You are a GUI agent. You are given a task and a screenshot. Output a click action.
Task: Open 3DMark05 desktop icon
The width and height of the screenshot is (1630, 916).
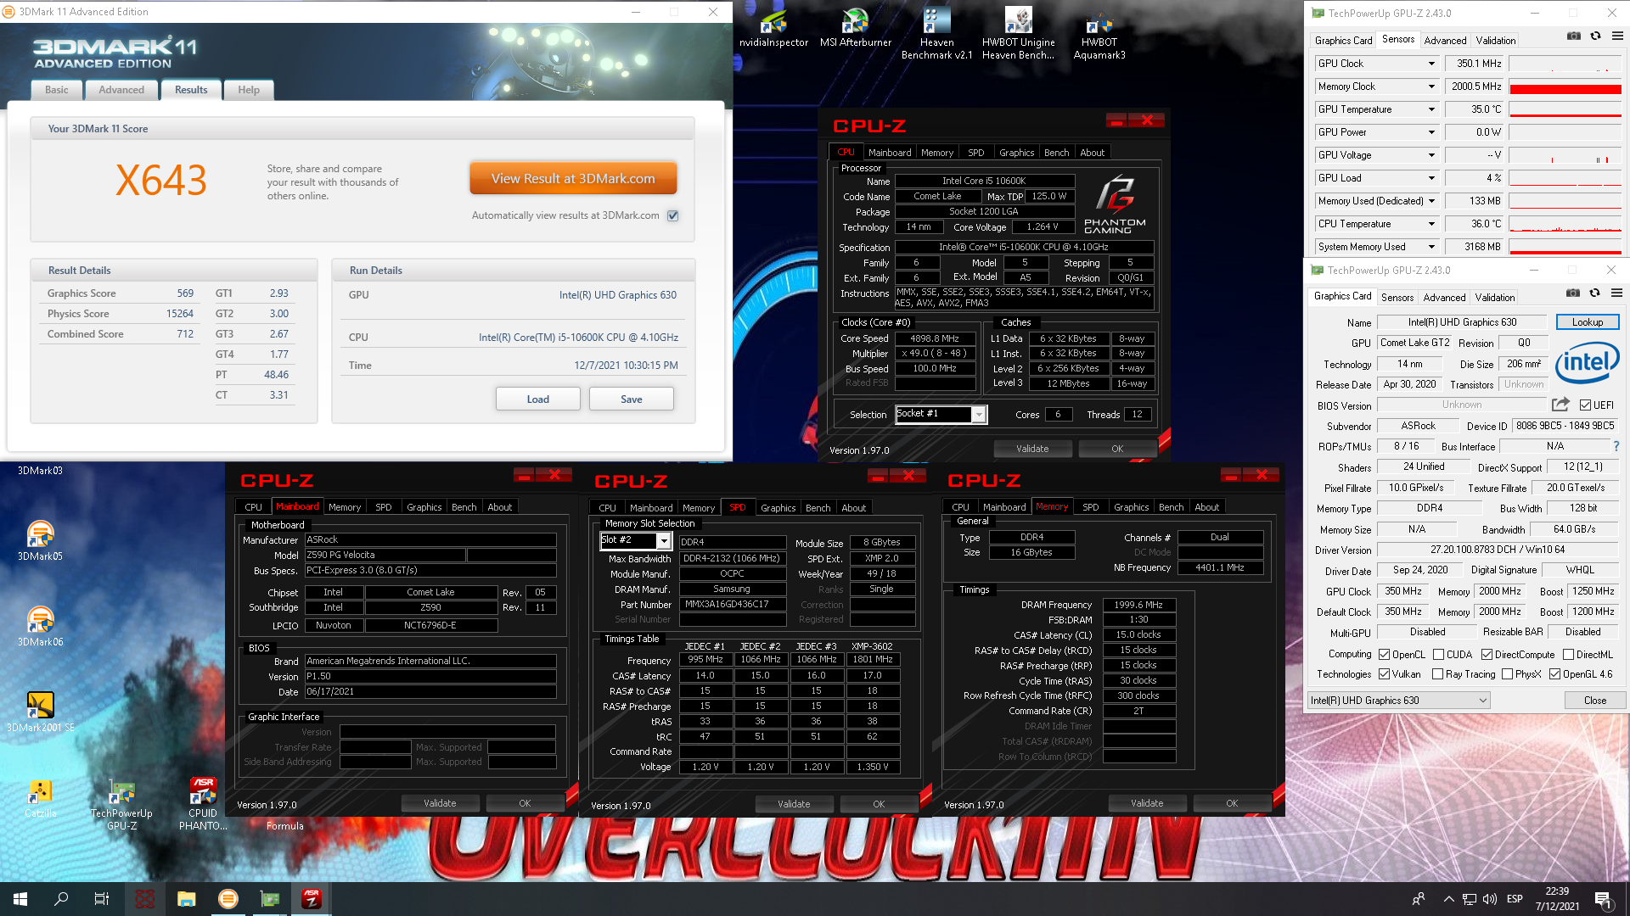coord(40,540)
